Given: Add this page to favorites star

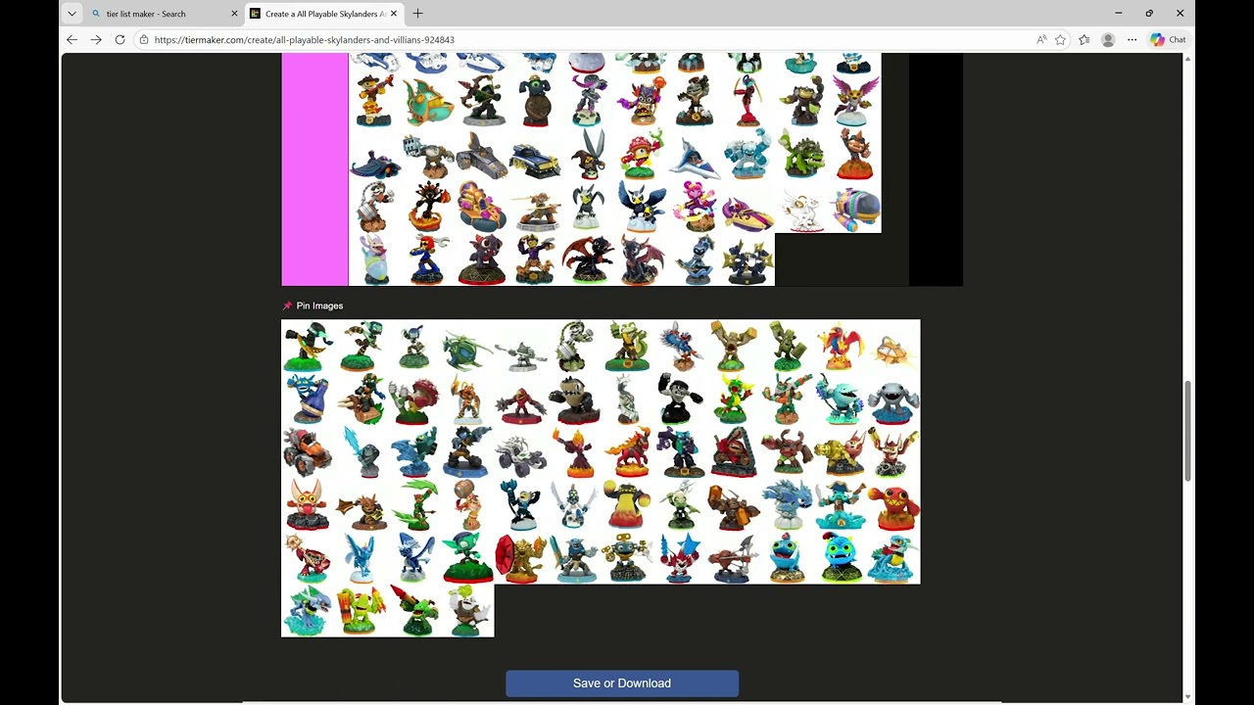Looking at the screenshot, I should click(x=1060, y=40).
